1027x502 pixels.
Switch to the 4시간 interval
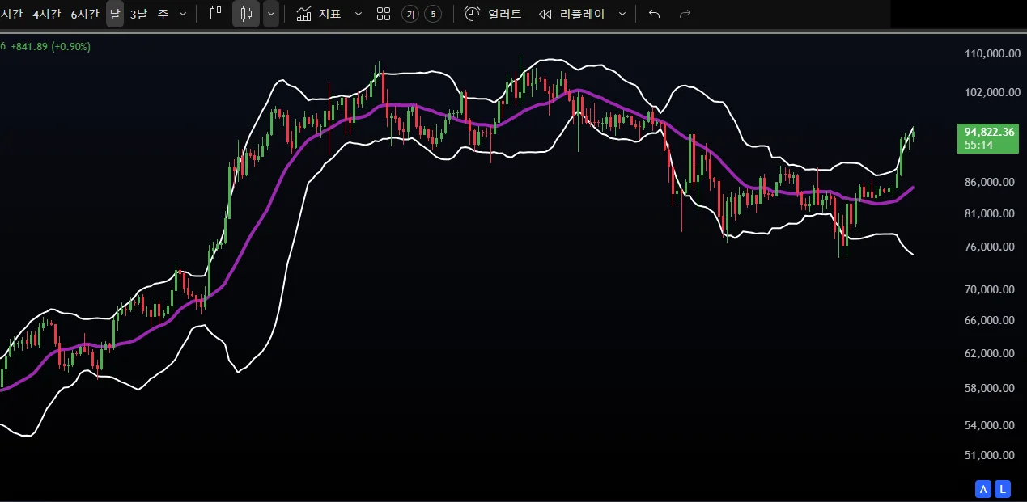point(46,14)
